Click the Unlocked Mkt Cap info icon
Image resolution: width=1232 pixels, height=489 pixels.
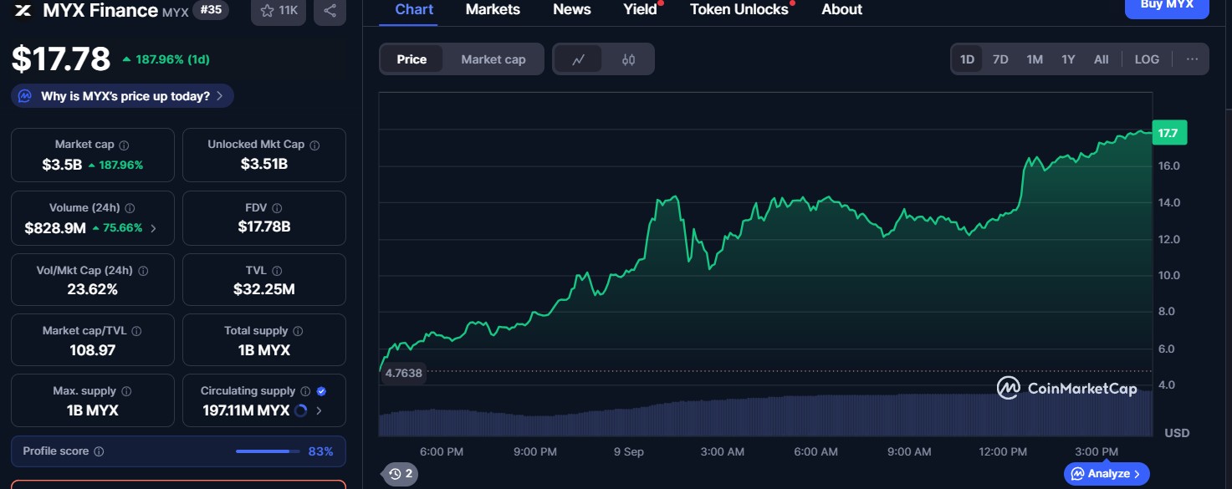pos(314,145)
